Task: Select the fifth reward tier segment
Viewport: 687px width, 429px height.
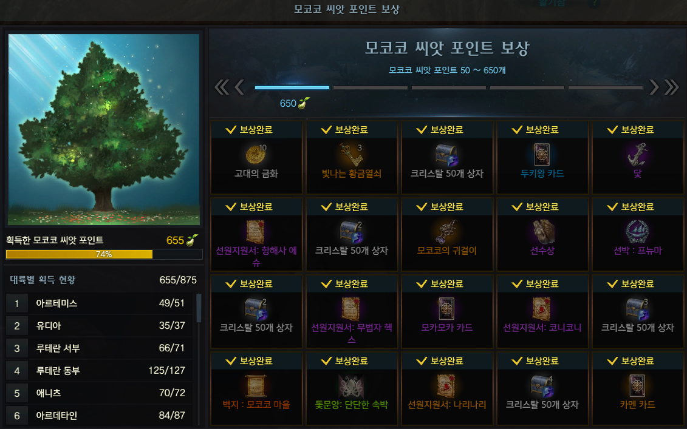Action: (605, 87)
